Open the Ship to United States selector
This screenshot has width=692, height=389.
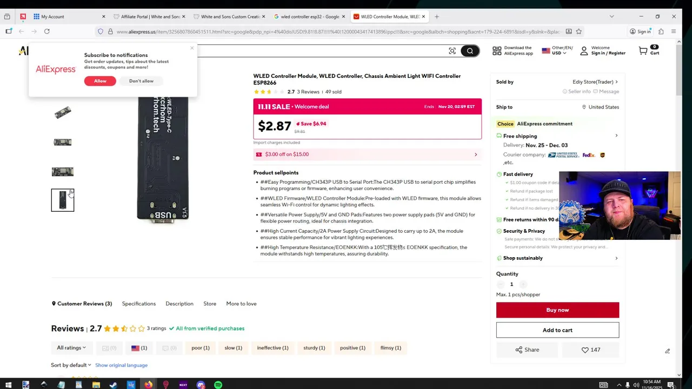coord(600,107)
